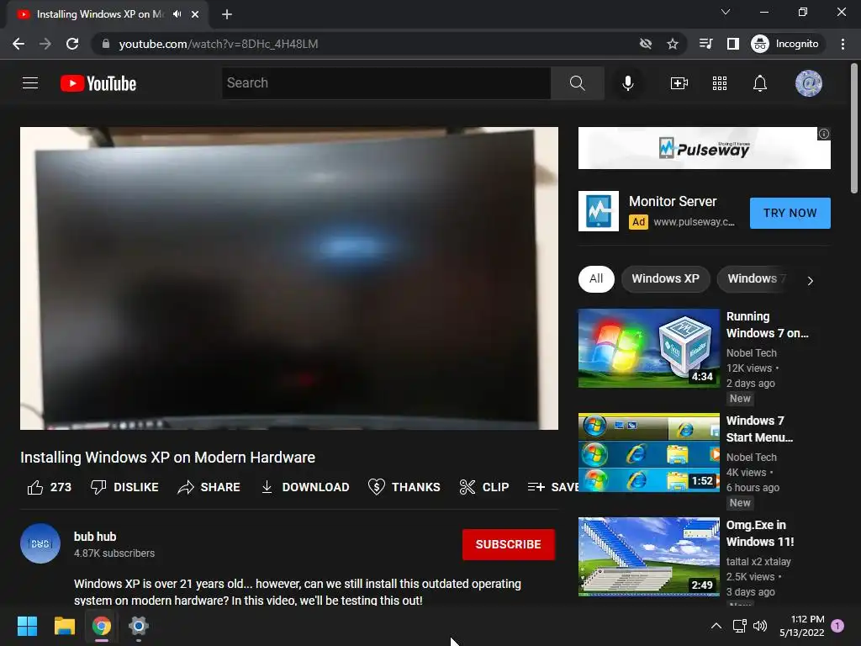Open Chrome tab search chevron
The width and height of the screenshot is (861, 646).
(x=726, y=12)
